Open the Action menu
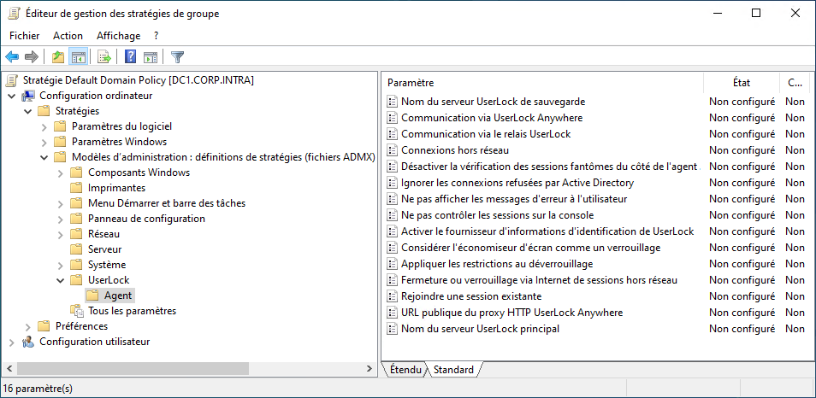 click(x=68, y=36)
